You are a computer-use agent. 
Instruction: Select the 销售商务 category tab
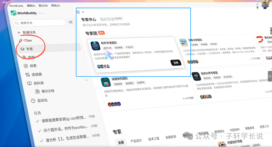click(x=250, y=128)
